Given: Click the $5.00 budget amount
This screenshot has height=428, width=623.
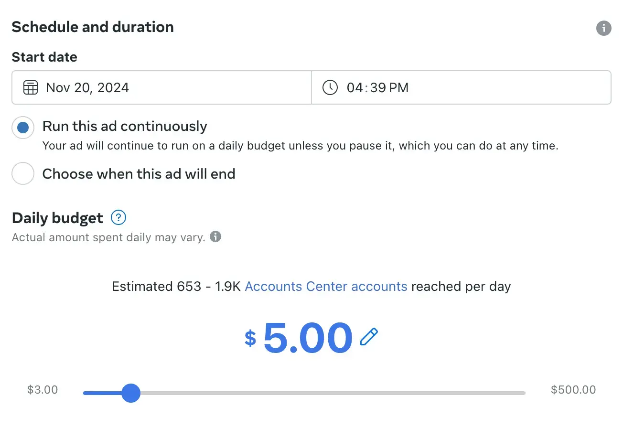Looking at the screenshot, I should (308, 338).
